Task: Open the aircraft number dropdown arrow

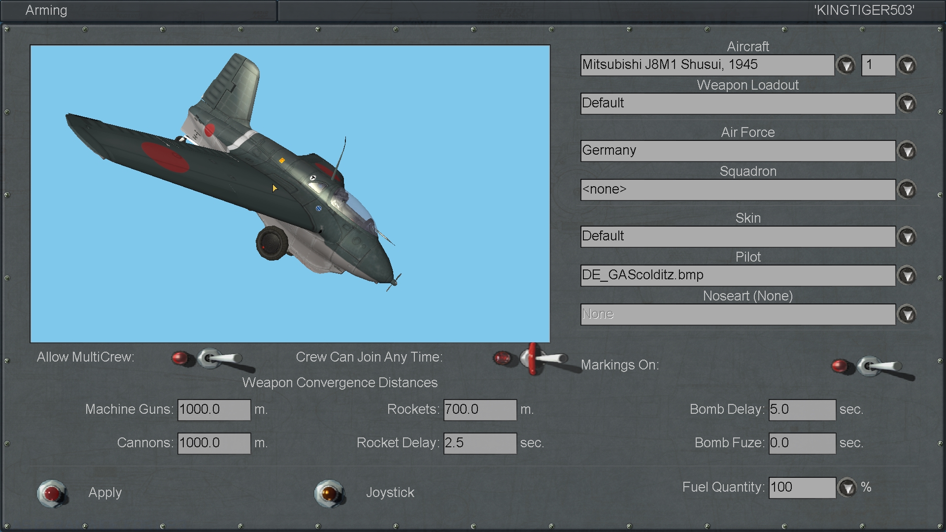Action: click(907, 65)
